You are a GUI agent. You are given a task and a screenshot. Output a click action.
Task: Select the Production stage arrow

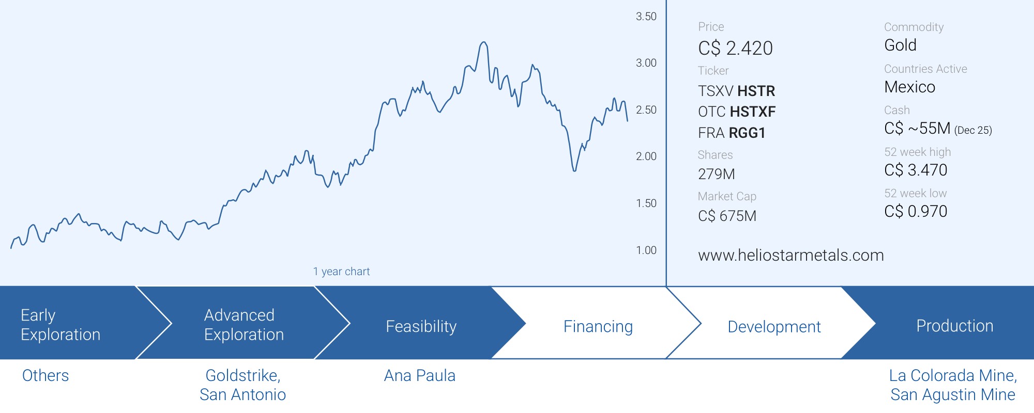click(x=954, y=326)
